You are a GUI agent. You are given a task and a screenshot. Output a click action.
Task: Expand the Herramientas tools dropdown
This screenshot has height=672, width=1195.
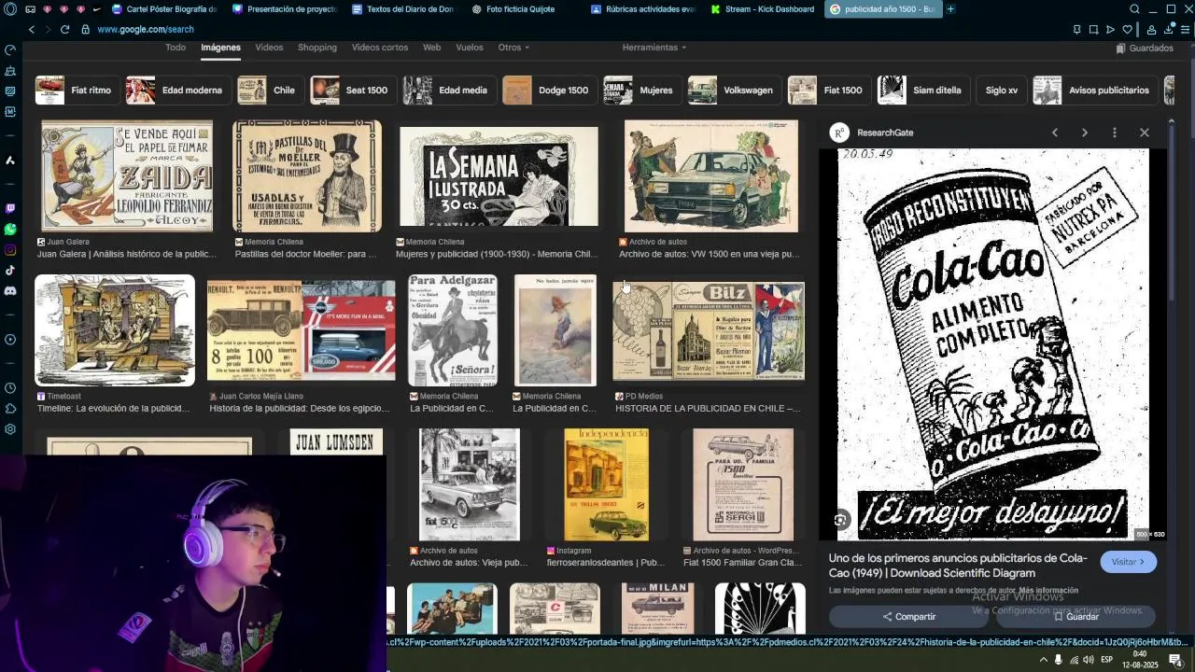(x=654, y=48)
